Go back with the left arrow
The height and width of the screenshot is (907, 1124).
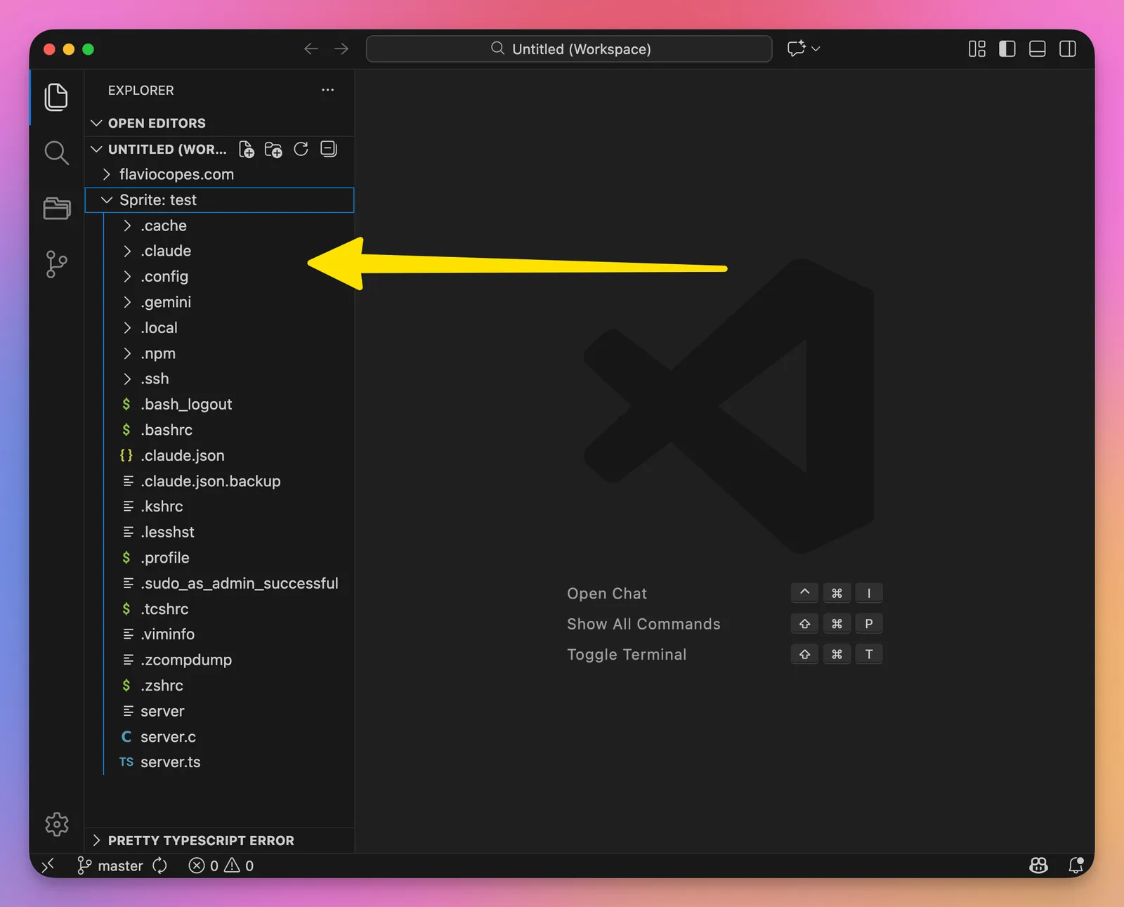311,48
